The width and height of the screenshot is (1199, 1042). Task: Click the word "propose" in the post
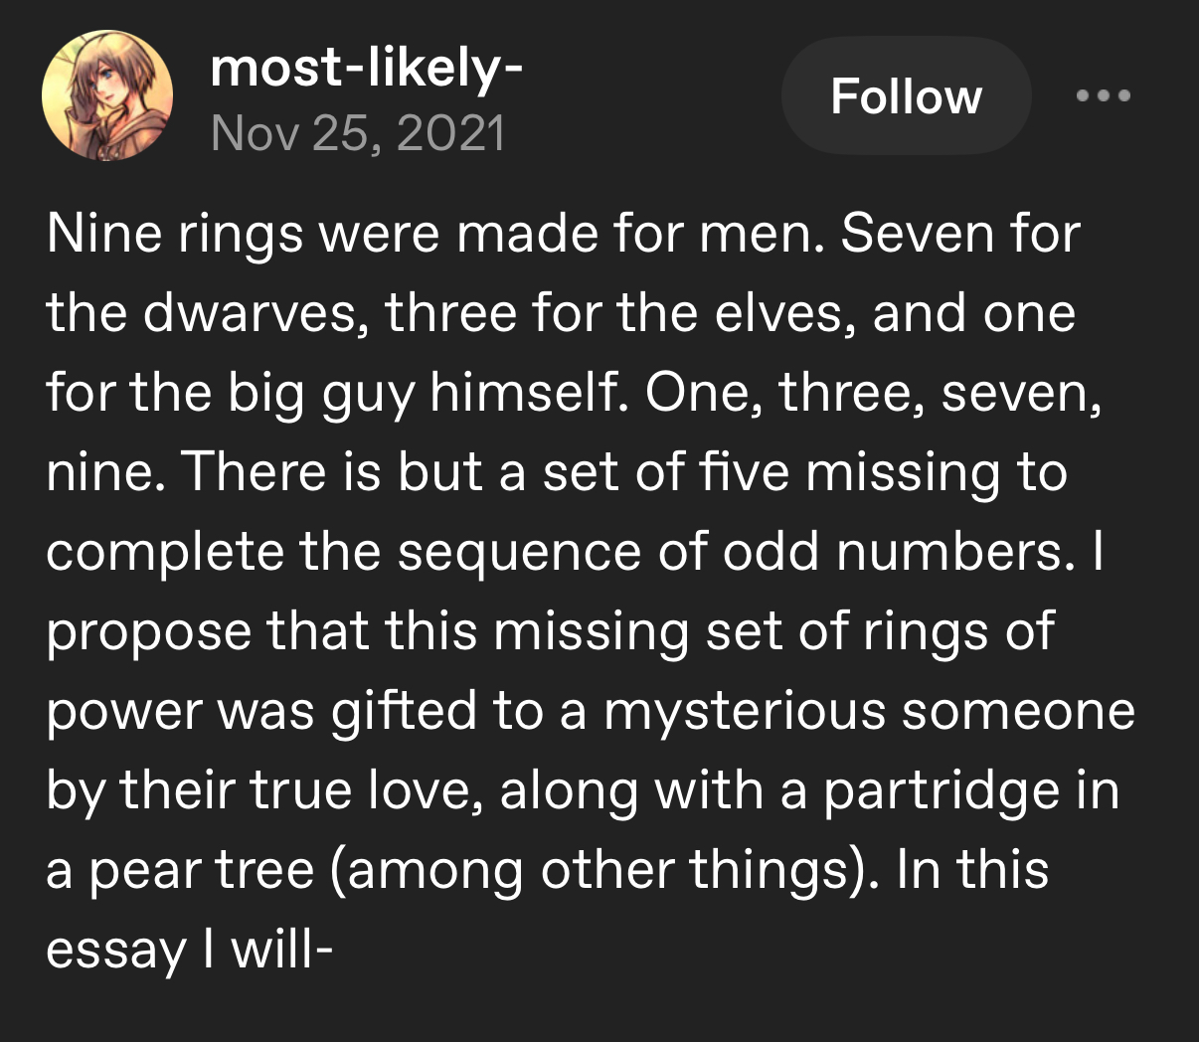[x=149, y=632]
